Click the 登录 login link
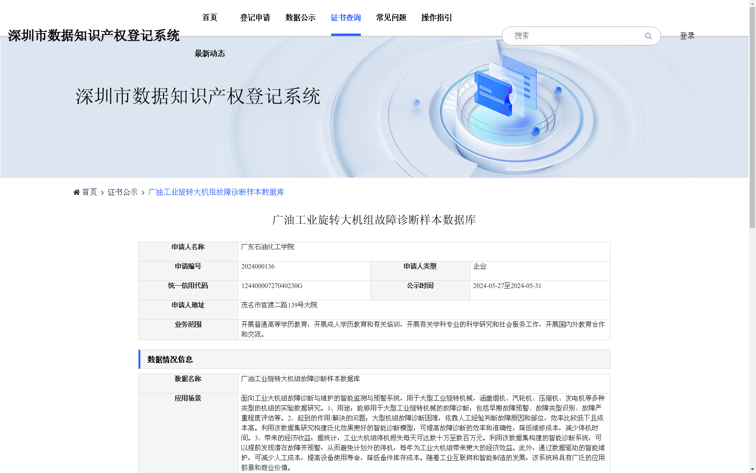 (687, 35)
